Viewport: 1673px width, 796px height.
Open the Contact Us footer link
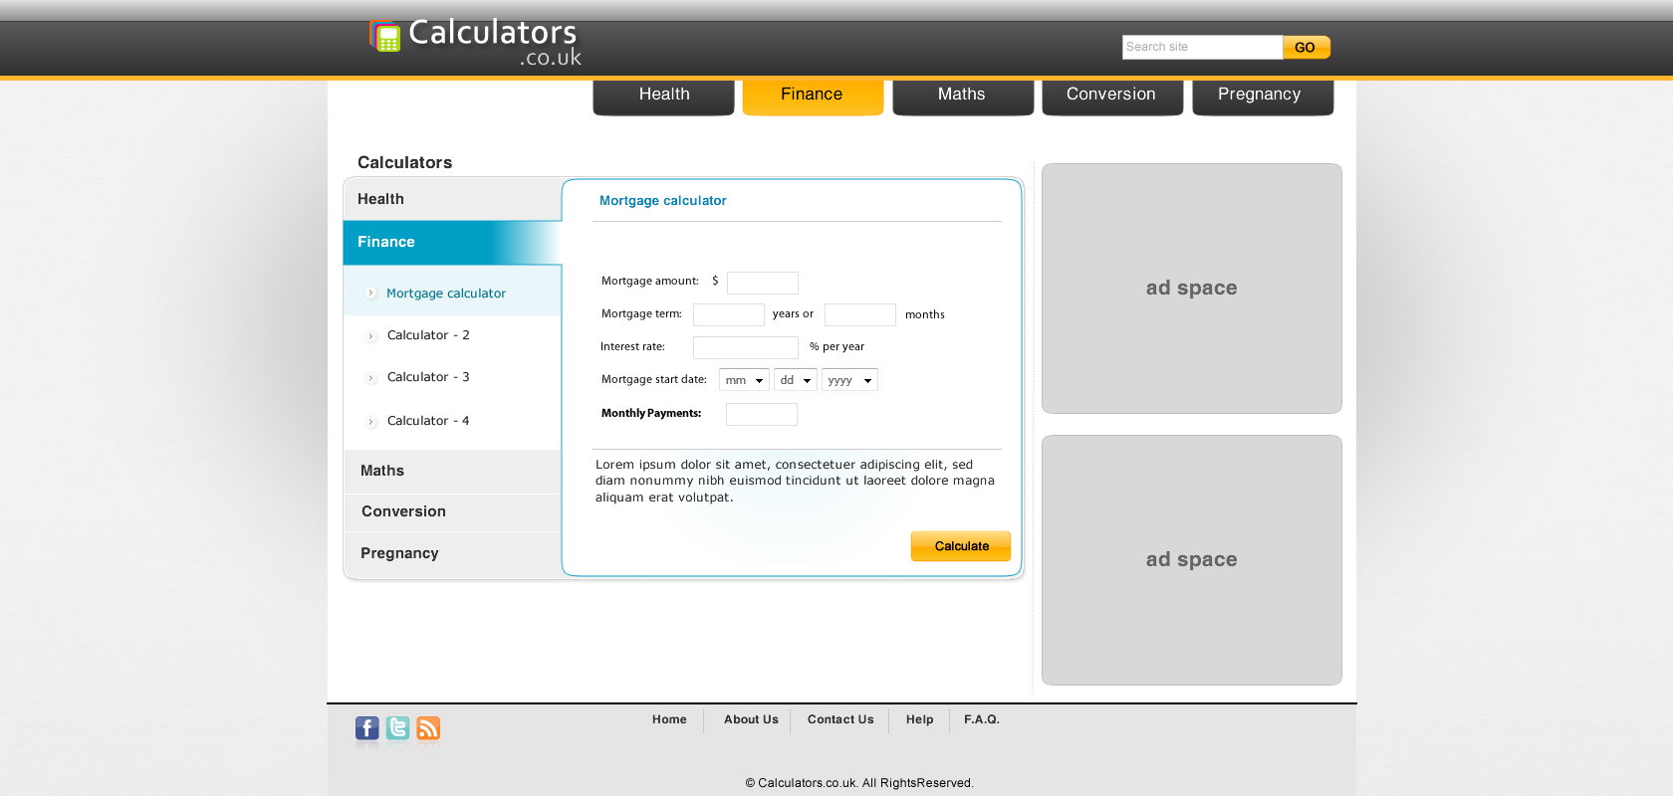840,719
